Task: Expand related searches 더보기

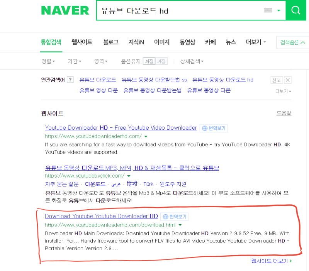Action: pyautogui.click(x=283, y=91)
